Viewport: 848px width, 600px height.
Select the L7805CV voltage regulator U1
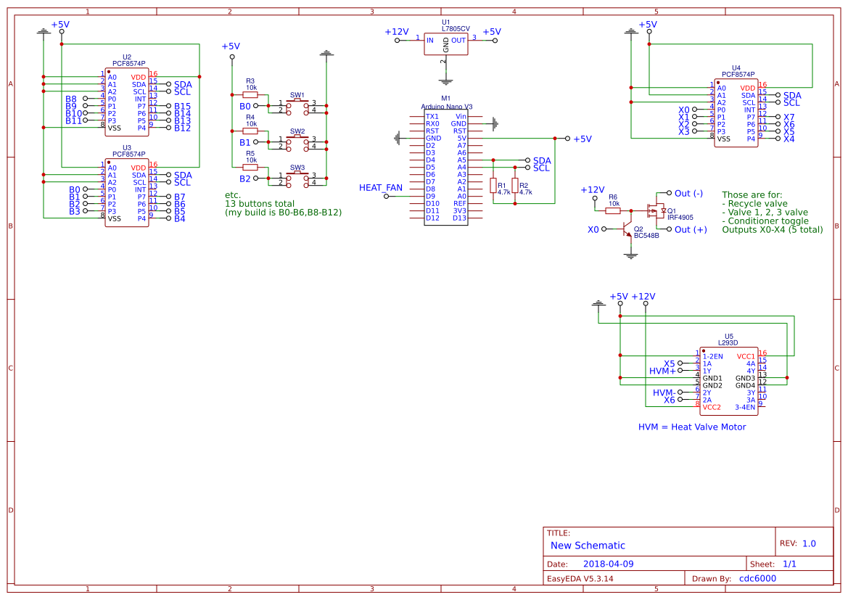coord(445,44)
